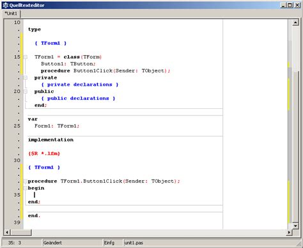Click the 'implementation' keyword
The width and height of the screenshot is (303, 248).
click(x=50, y=140)
